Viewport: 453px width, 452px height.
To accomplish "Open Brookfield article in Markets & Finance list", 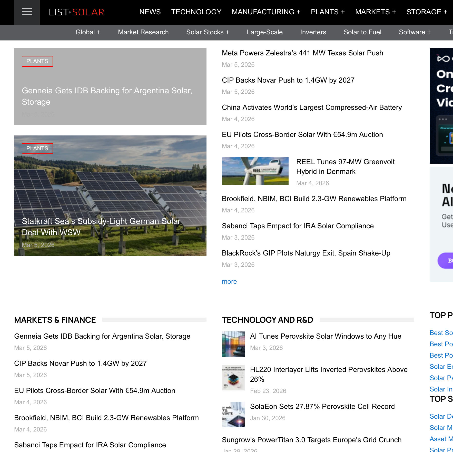I will click(x=106, y=418).
